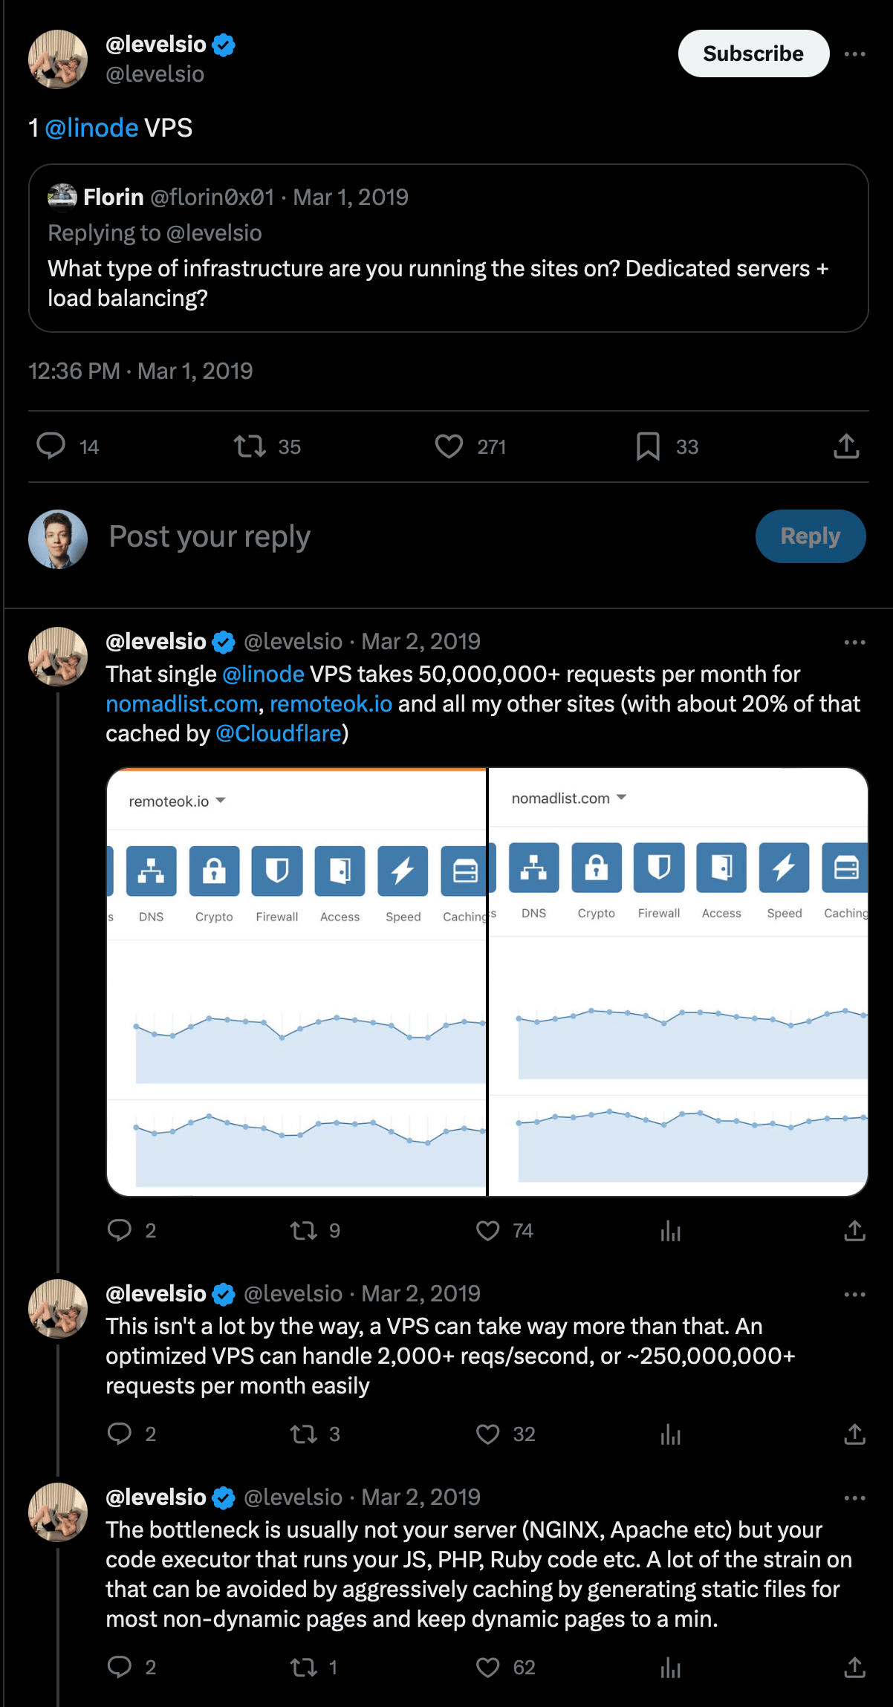Open the @linode mention in main tweet
The image size is (893, 1707).
tap(91, 129)
